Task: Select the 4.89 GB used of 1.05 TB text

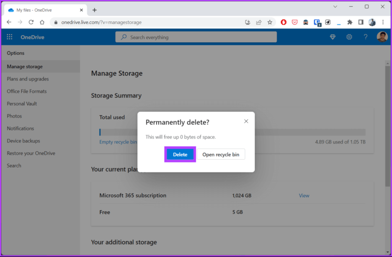Action: tap(340, 142)
